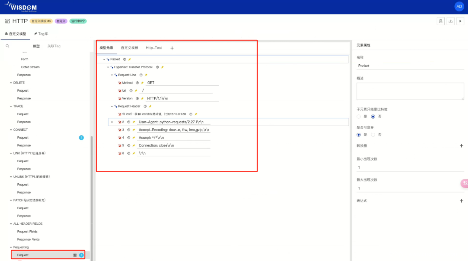Add an expression with the 表达式 plus icon
468x261 pixels.
tap(461, 201)
